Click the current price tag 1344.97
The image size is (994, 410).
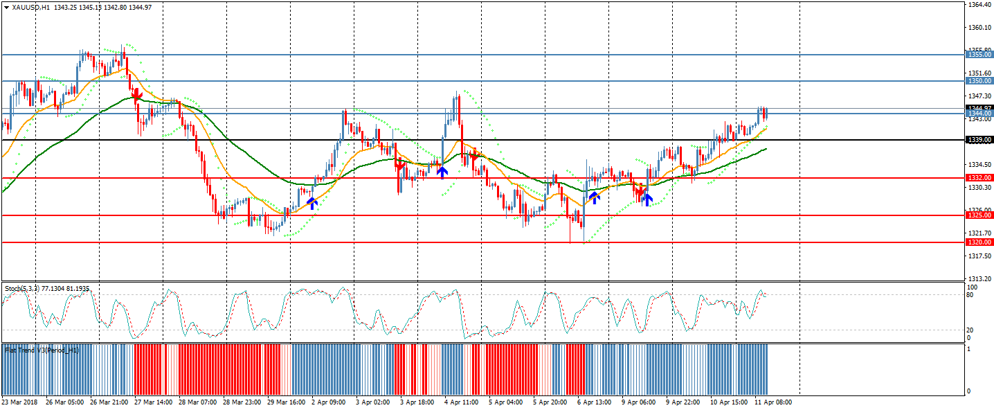(979, 108)
